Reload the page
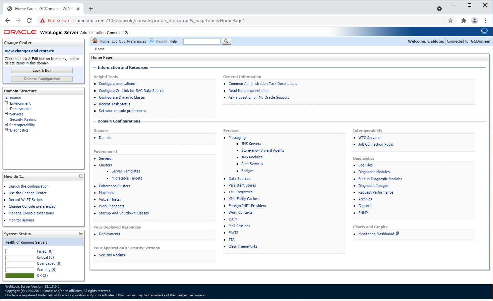Screen dimensions: 493x301 [x=29, y=20]
